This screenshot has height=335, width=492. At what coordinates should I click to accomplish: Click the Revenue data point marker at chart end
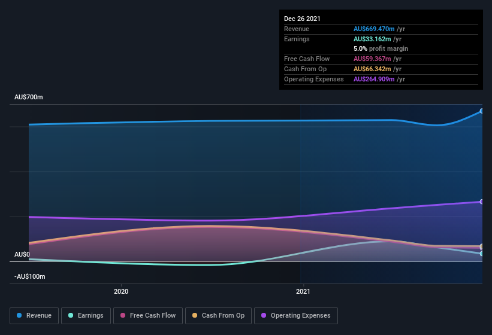pos(482,111)
